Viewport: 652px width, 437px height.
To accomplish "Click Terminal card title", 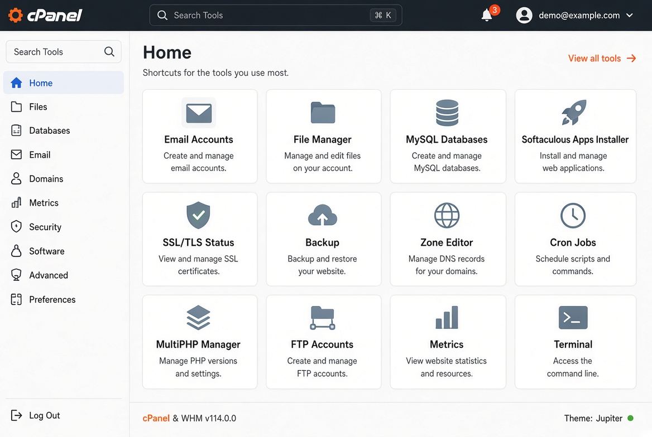I will click(x=573, y=344).
